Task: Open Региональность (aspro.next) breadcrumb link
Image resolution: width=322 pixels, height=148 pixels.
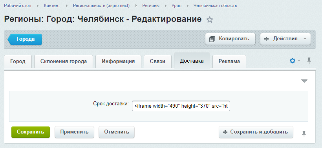Action: click(x=101, y=6)
